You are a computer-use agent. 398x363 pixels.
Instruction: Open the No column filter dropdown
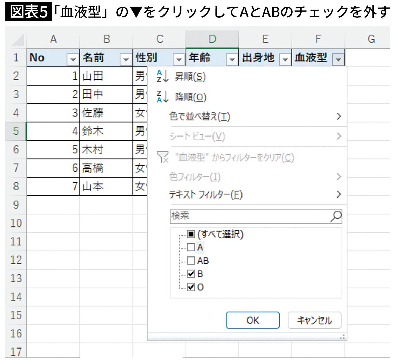point(73,60)
